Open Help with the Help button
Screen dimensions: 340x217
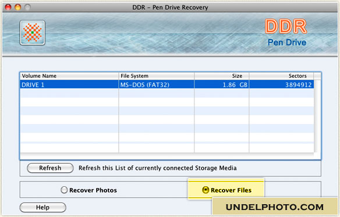[x=42, y=208]
